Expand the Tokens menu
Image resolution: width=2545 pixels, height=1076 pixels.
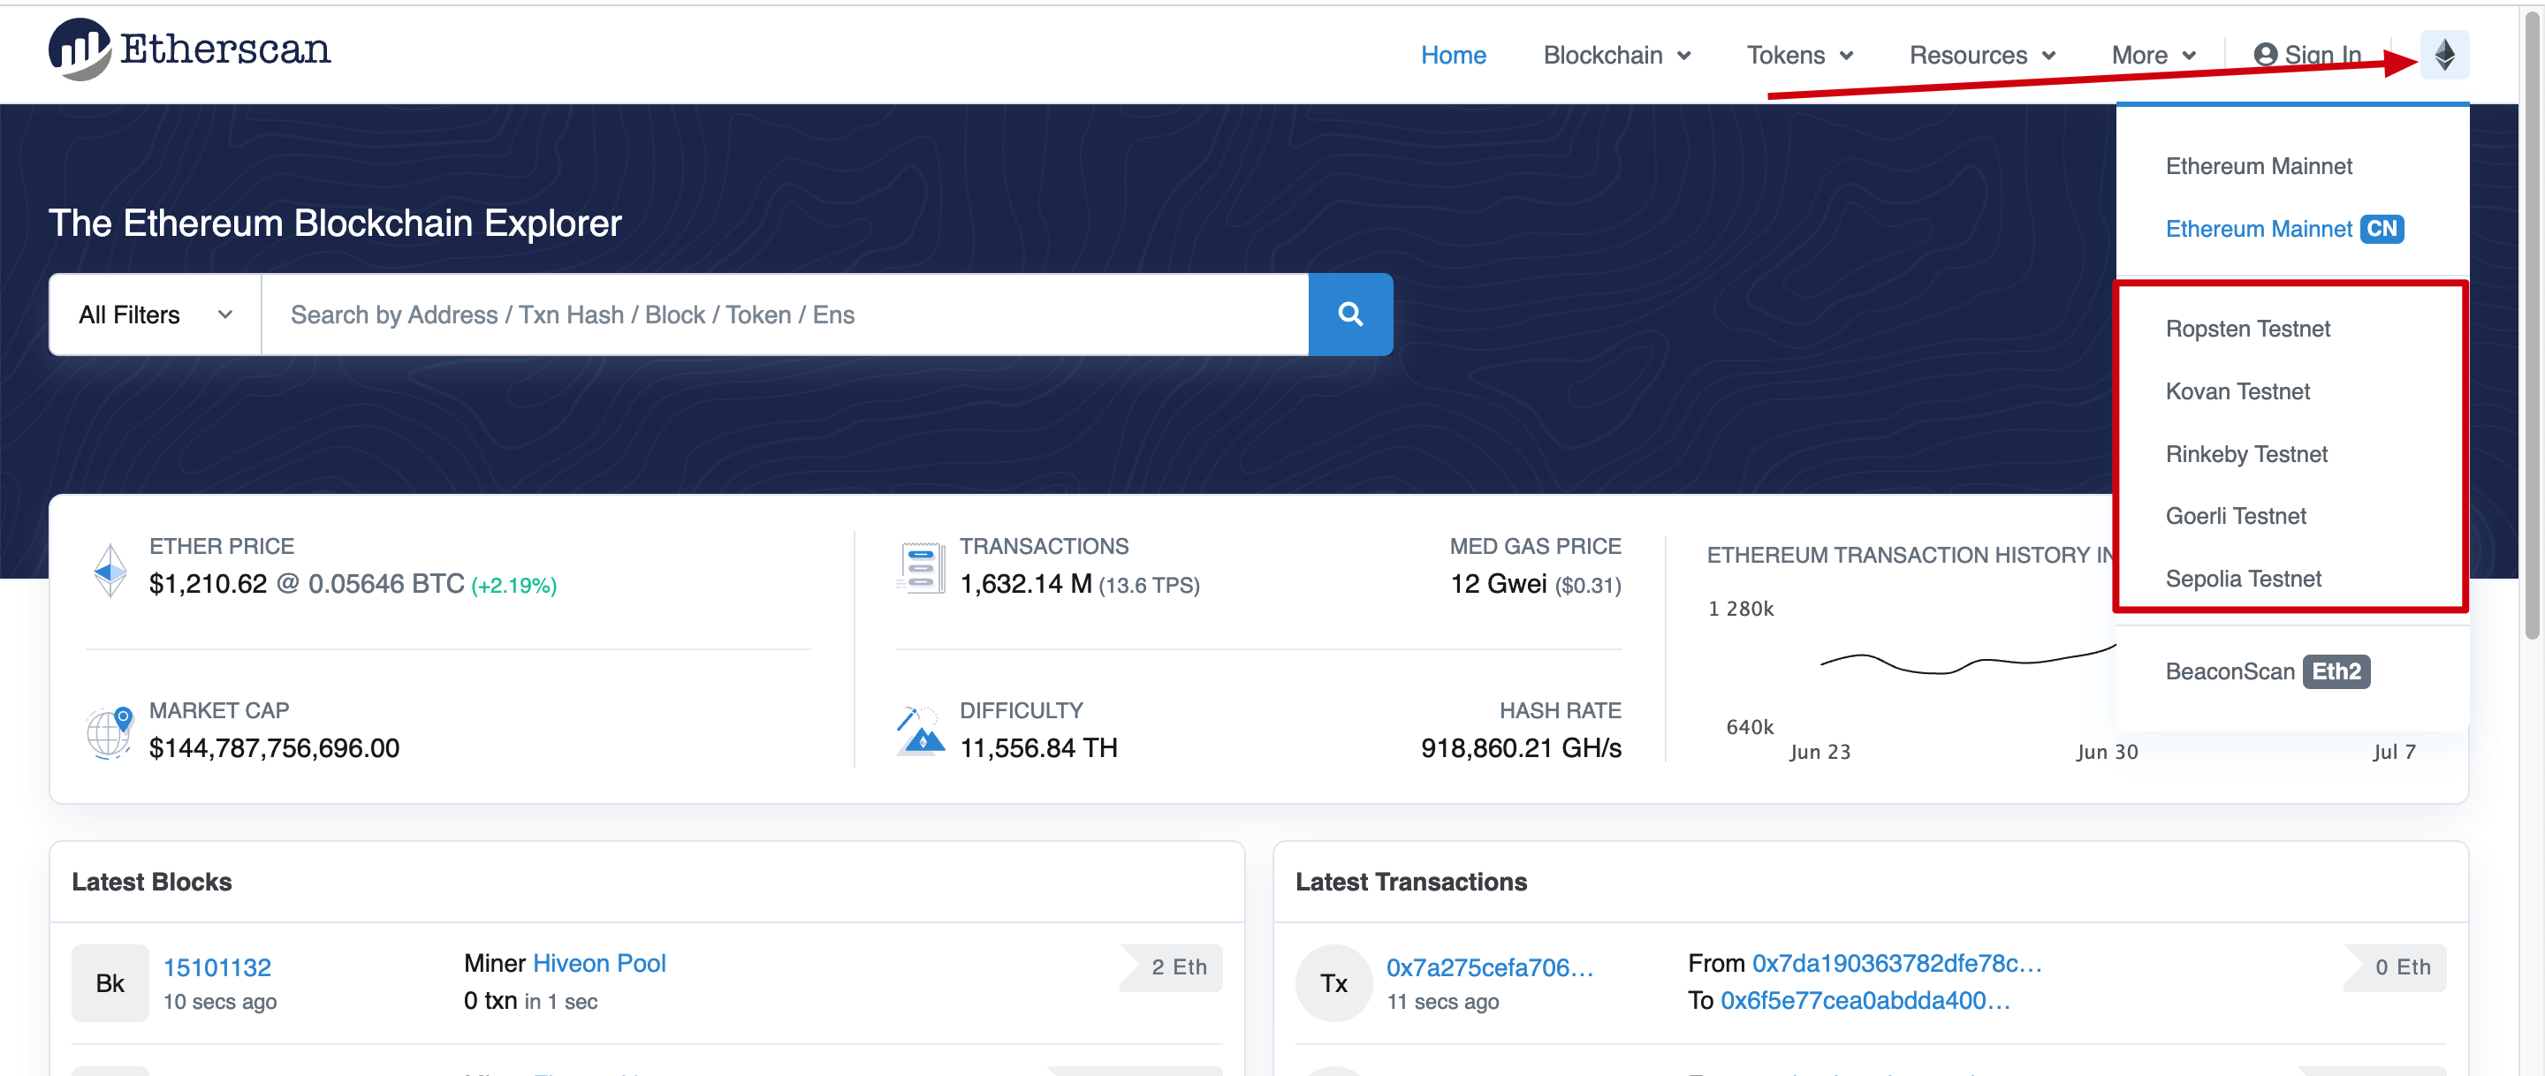(1799, 56)
